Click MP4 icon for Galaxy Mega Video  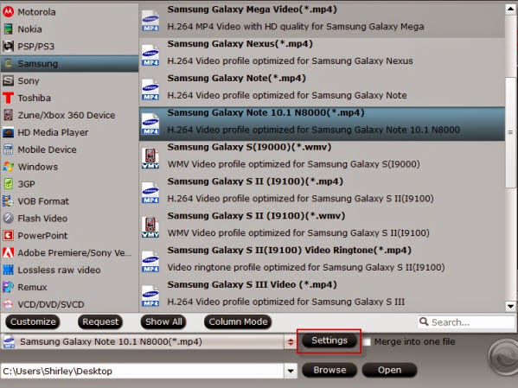(x=150, y=21)
